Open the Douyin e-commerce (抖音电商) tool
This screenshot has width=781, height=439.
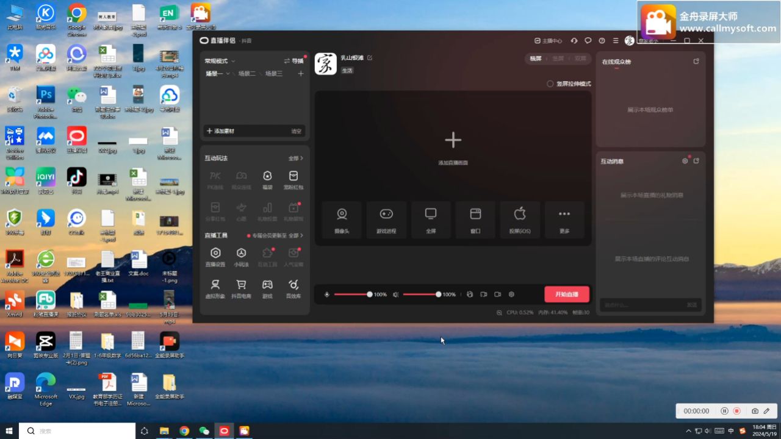point(241,289)
